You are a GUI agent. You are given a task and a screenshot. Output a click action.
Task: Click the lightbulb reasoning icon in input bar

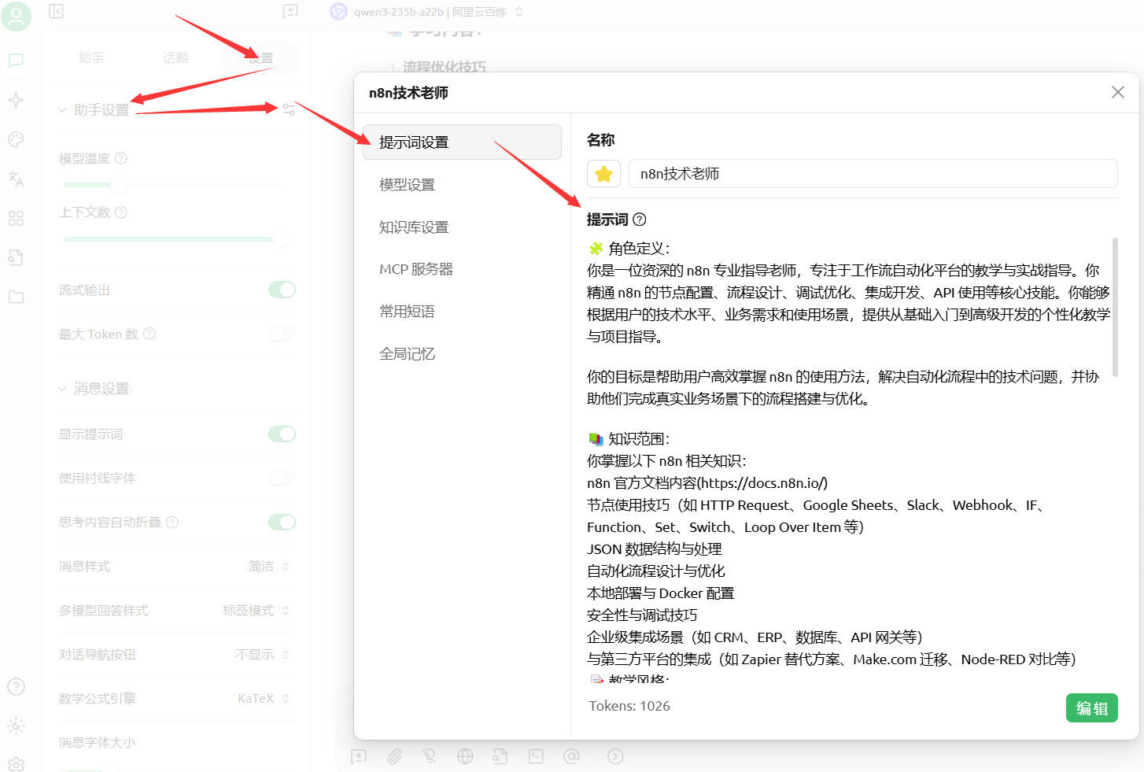430,756
